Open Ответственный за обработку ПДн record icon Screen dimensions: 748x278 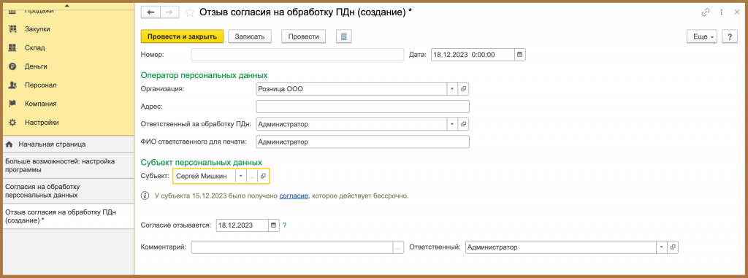pos(463,124)
